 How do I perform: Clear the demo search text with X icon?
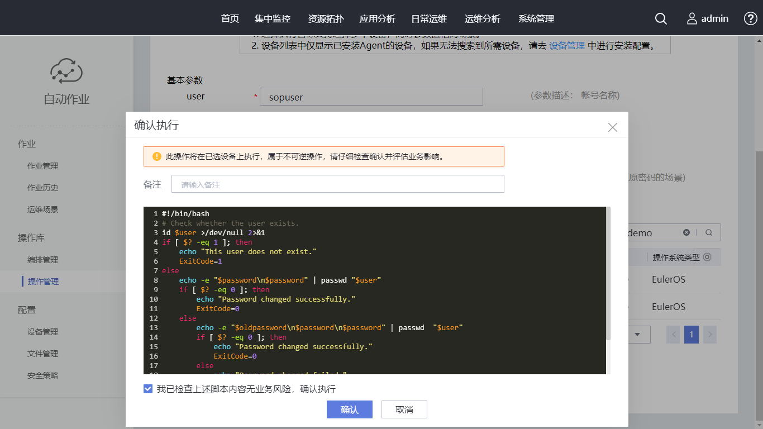[686, 232]
